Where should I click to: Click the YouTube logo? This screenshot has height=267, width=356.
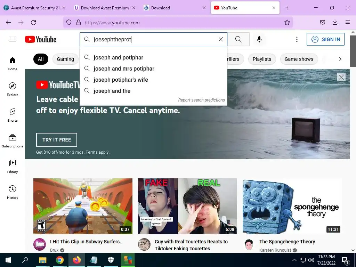click(x=41, y=39)
